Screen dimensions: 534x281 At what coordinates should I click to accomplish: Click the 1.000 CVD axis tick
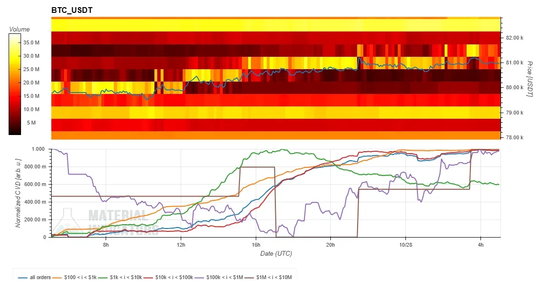[x=38, y=149]
